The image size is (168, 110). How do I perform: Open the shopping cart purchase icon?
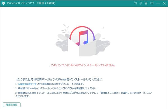pyautogui.click(x=136, y=3)
